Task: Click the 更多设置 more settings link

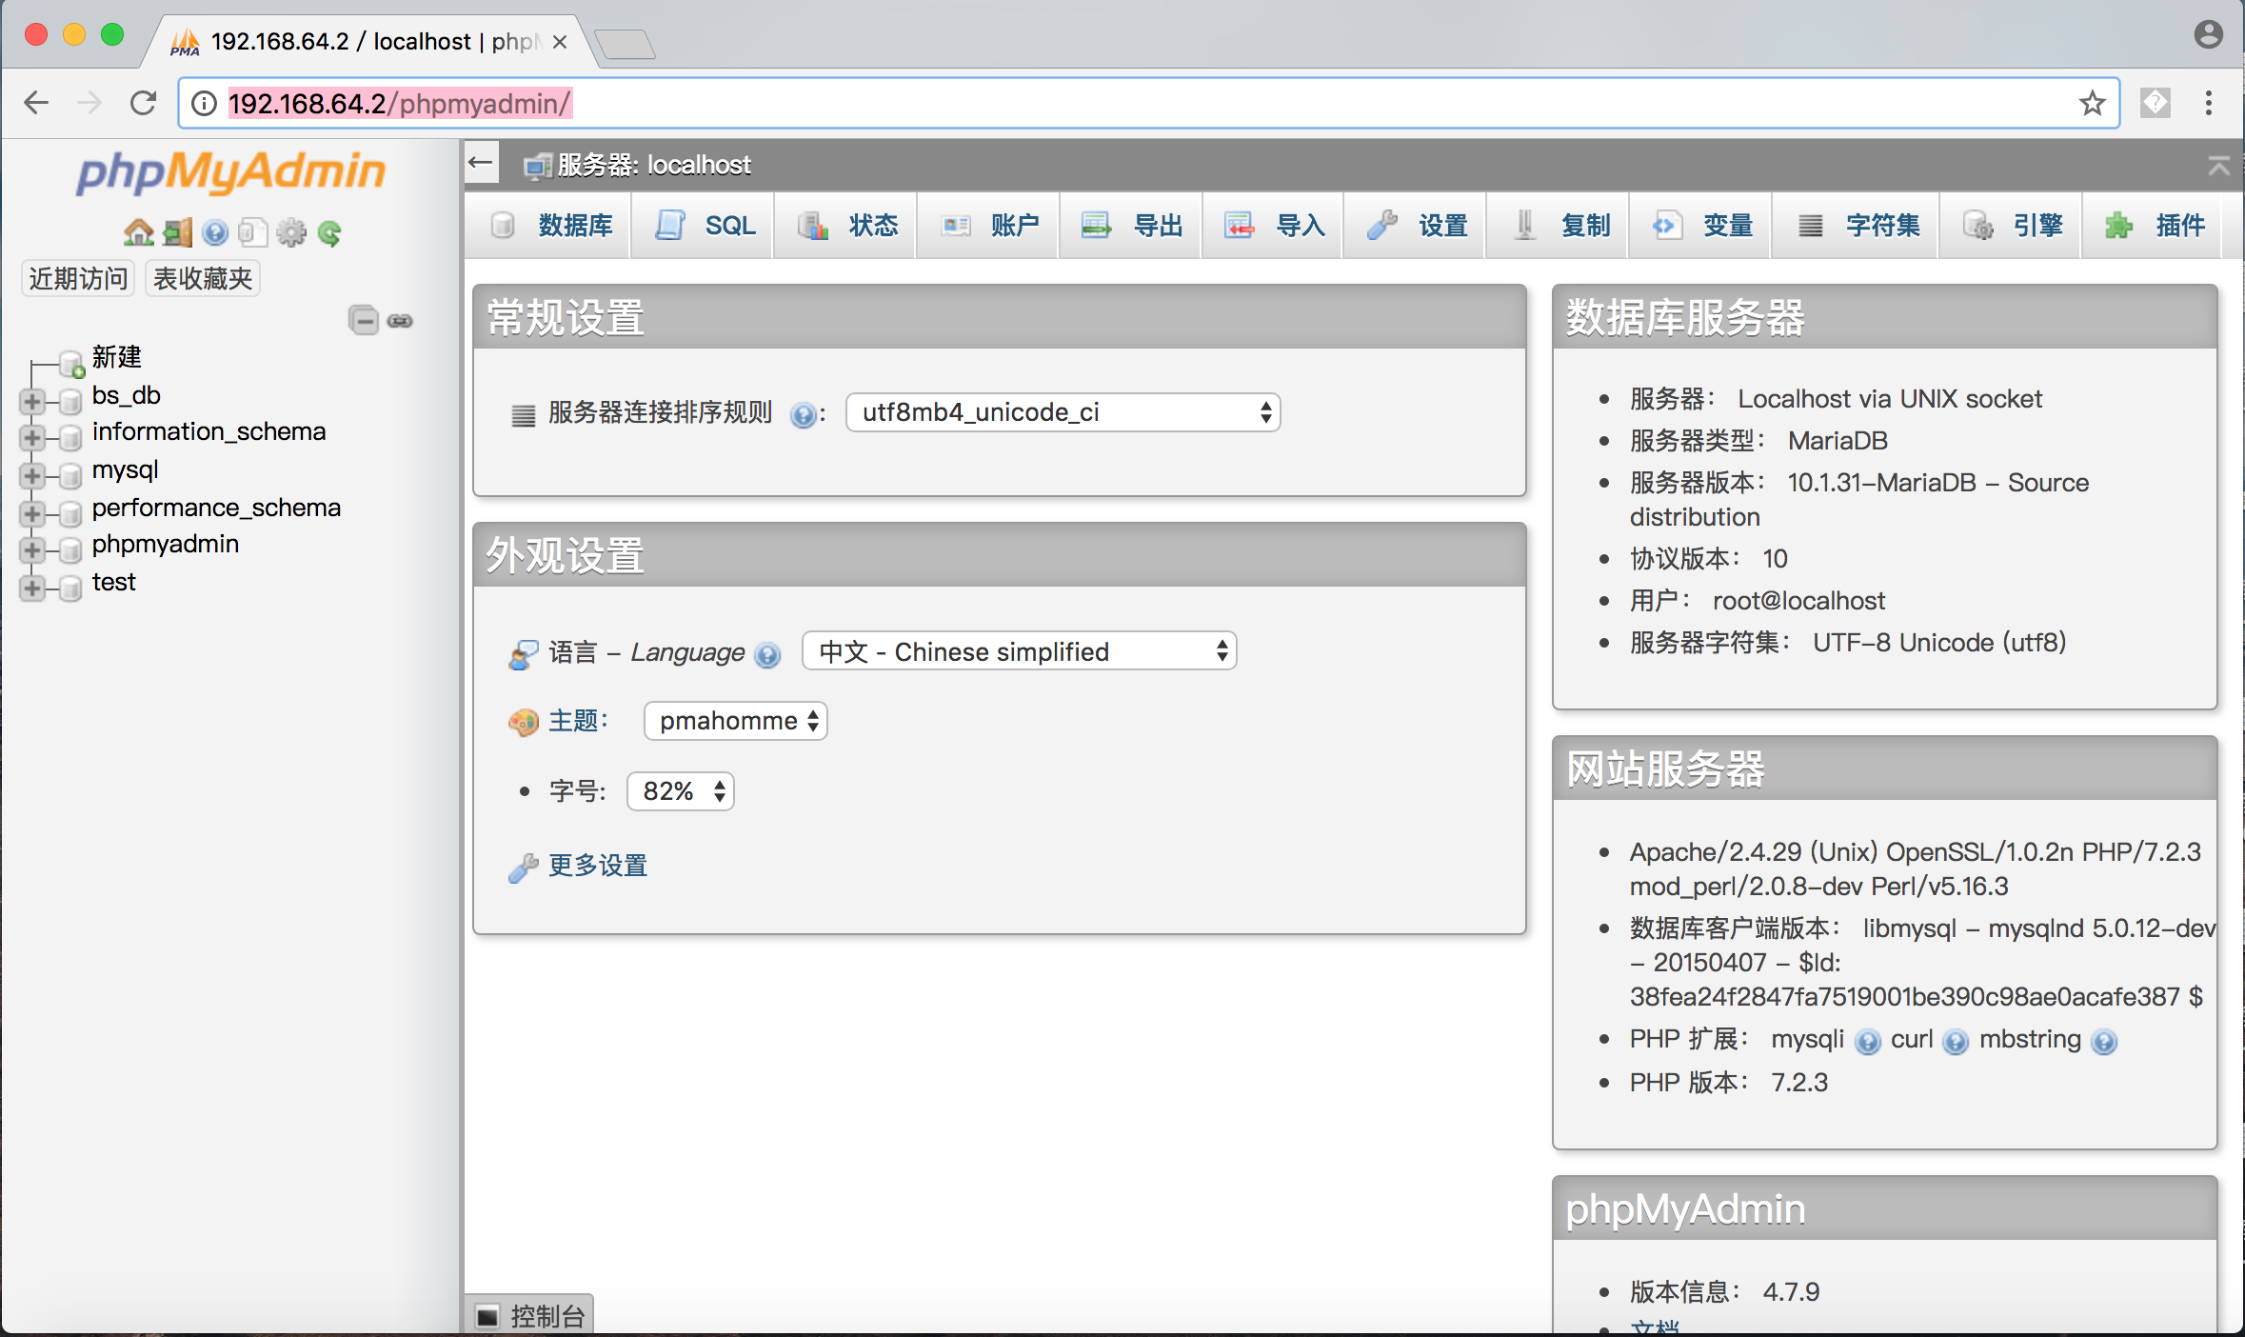Action: 598,866
